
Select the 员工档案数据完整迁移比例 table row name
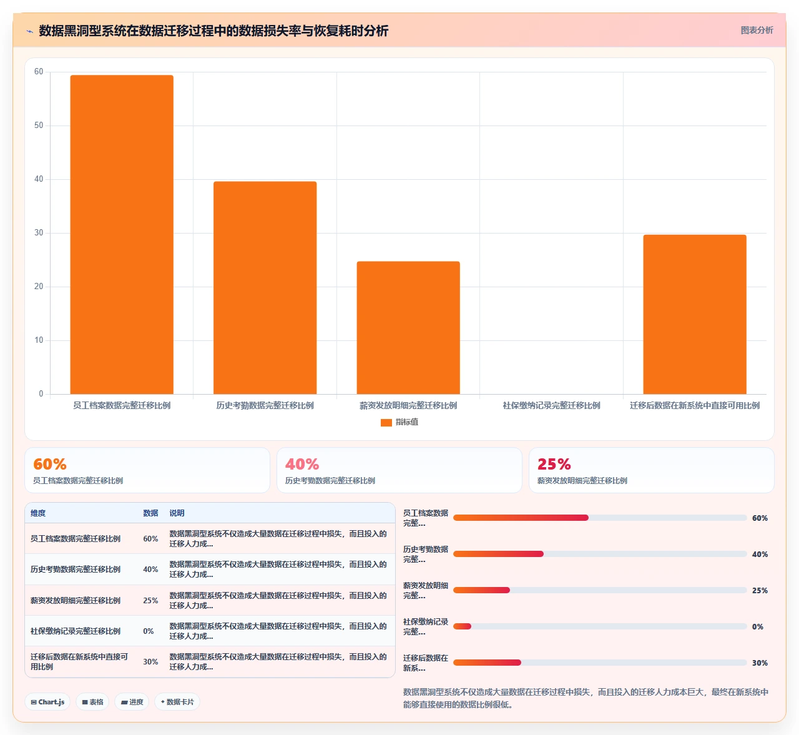click(76, 539)
